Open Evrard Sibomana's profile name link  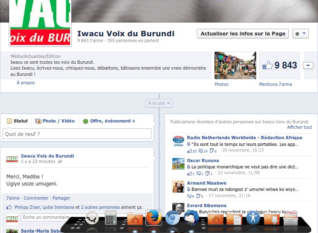[x=207, y=205]
